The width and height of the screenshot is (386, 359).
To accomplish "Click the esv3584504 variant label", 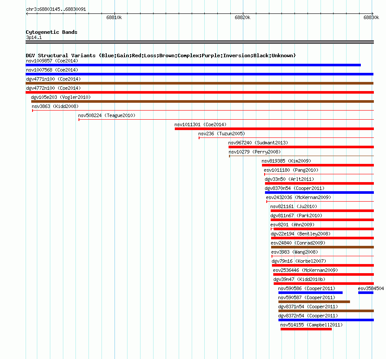I will (371, 288).
